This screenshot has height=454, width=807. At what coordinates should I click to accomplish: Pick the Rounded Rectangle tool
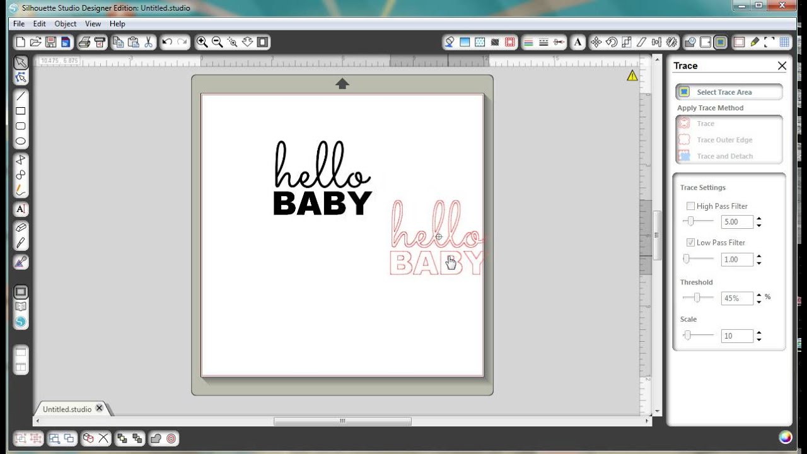pyautogui.click(x=21, y=126)
